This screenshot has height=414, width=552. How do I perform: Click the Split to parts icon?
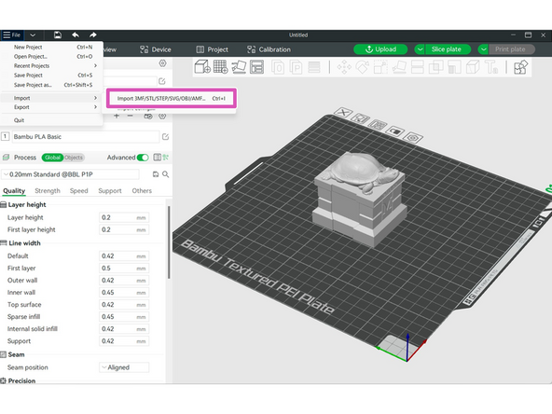click(x=297, y=67)
